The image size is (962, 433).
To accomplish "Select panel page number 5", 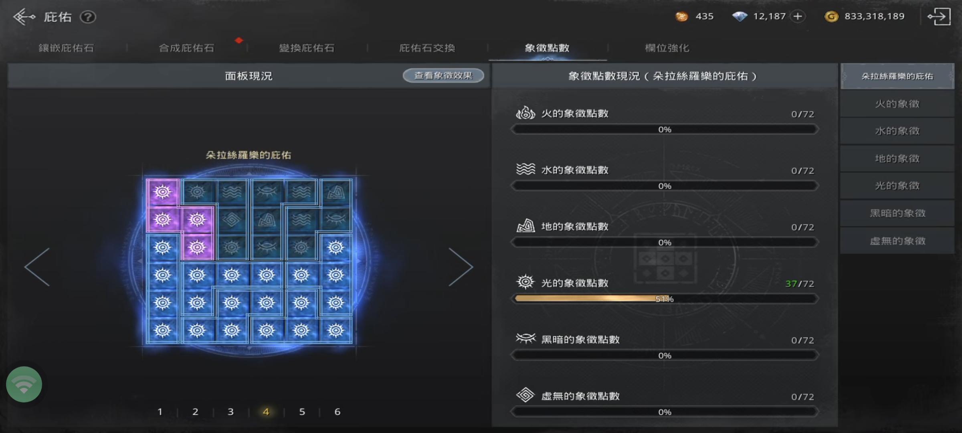I will 302,412.
